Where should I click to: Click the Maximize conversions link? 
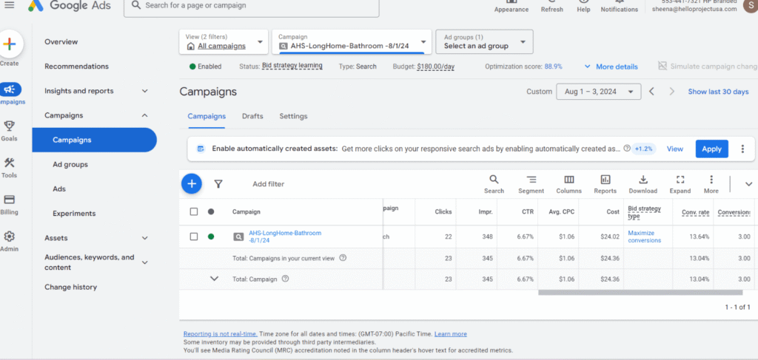(645, 237)
